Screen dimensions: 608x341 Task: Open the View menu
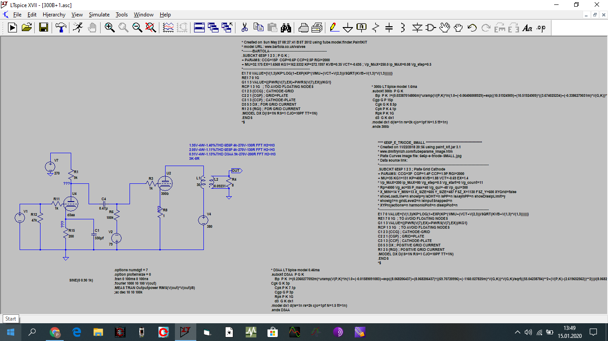point(77,15)
